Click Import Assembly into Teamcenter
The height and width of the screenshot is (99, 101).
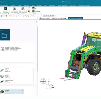coord(15,10)
